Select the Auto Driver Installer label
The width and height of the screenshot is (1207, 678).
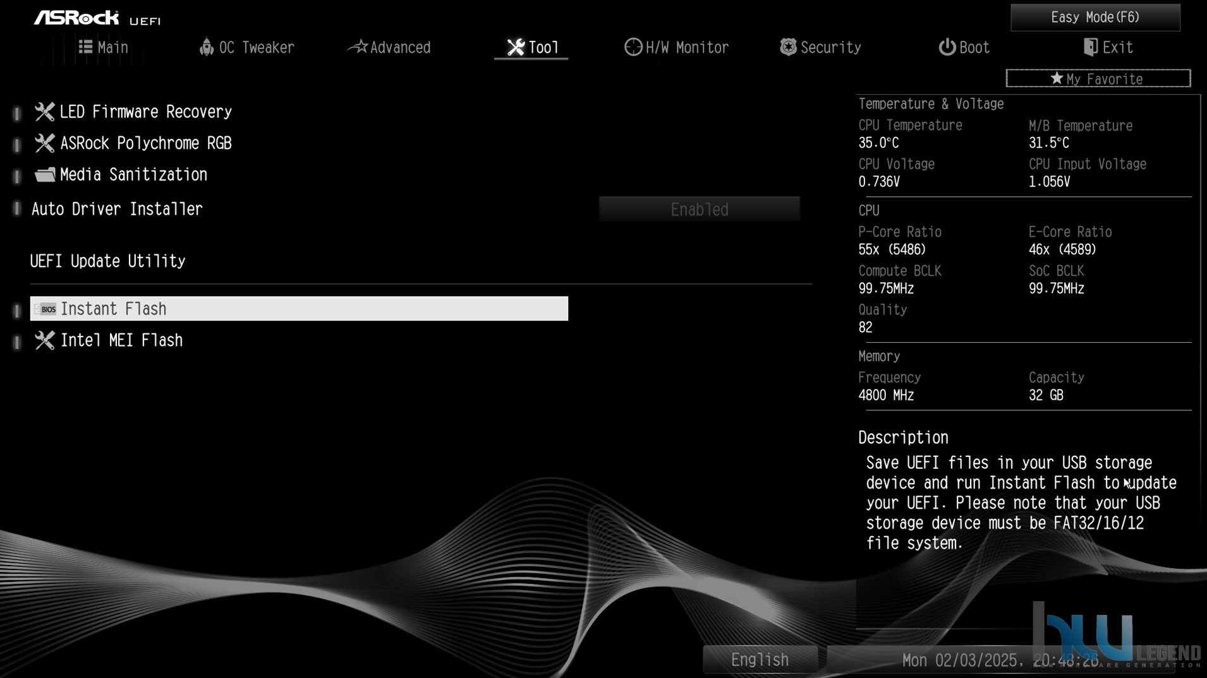coord(117,209)
